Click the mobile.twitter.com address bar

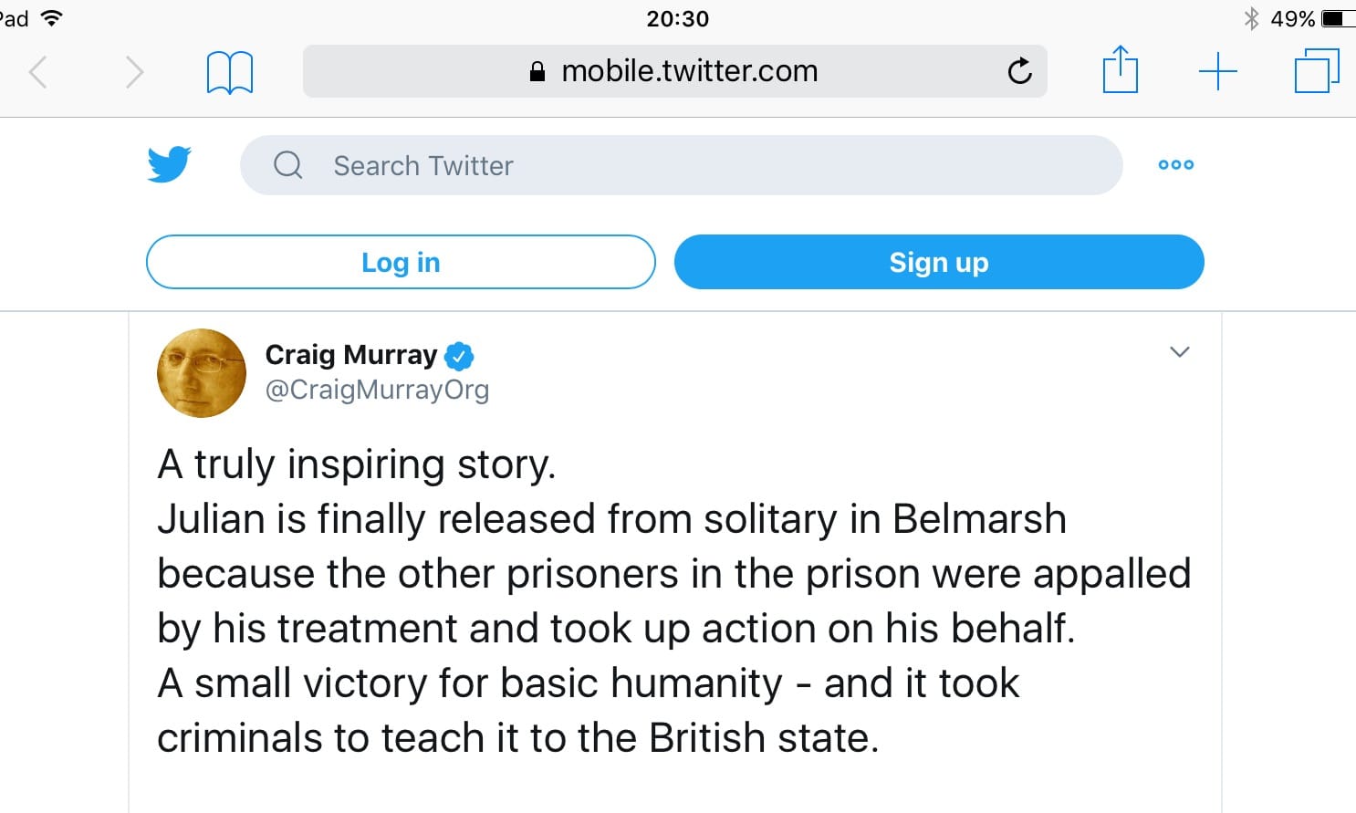pyautogui.click(x=688, y=70)
